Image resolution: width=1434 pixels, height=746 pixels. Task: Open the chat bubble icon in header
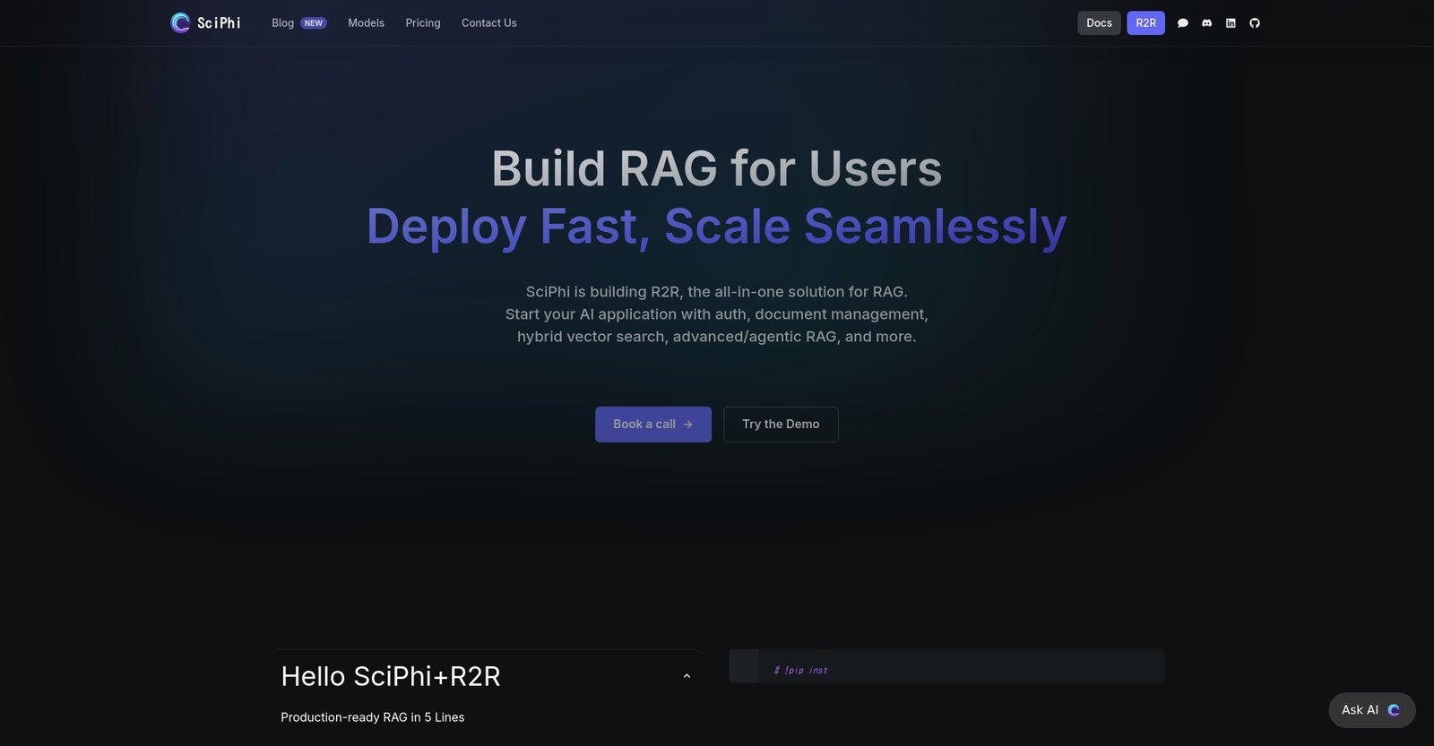(x=1183, y=23)
